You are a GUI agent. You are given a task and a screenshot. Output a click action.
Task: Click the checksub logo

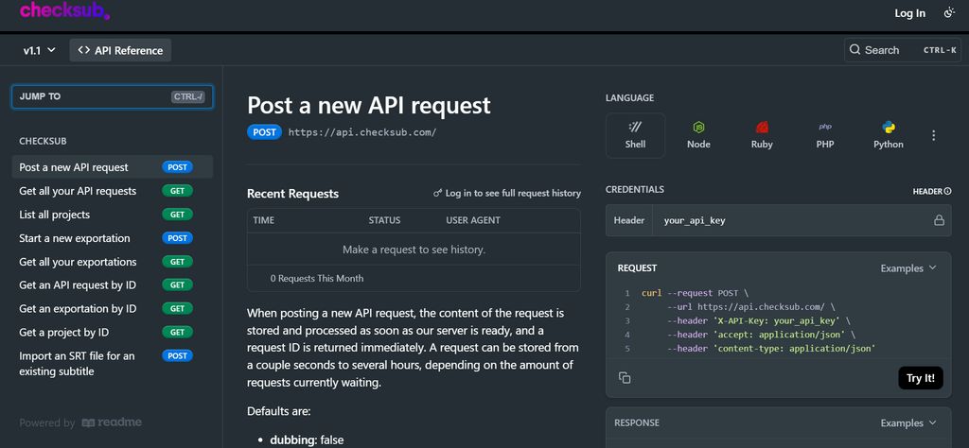click(65, 10)
